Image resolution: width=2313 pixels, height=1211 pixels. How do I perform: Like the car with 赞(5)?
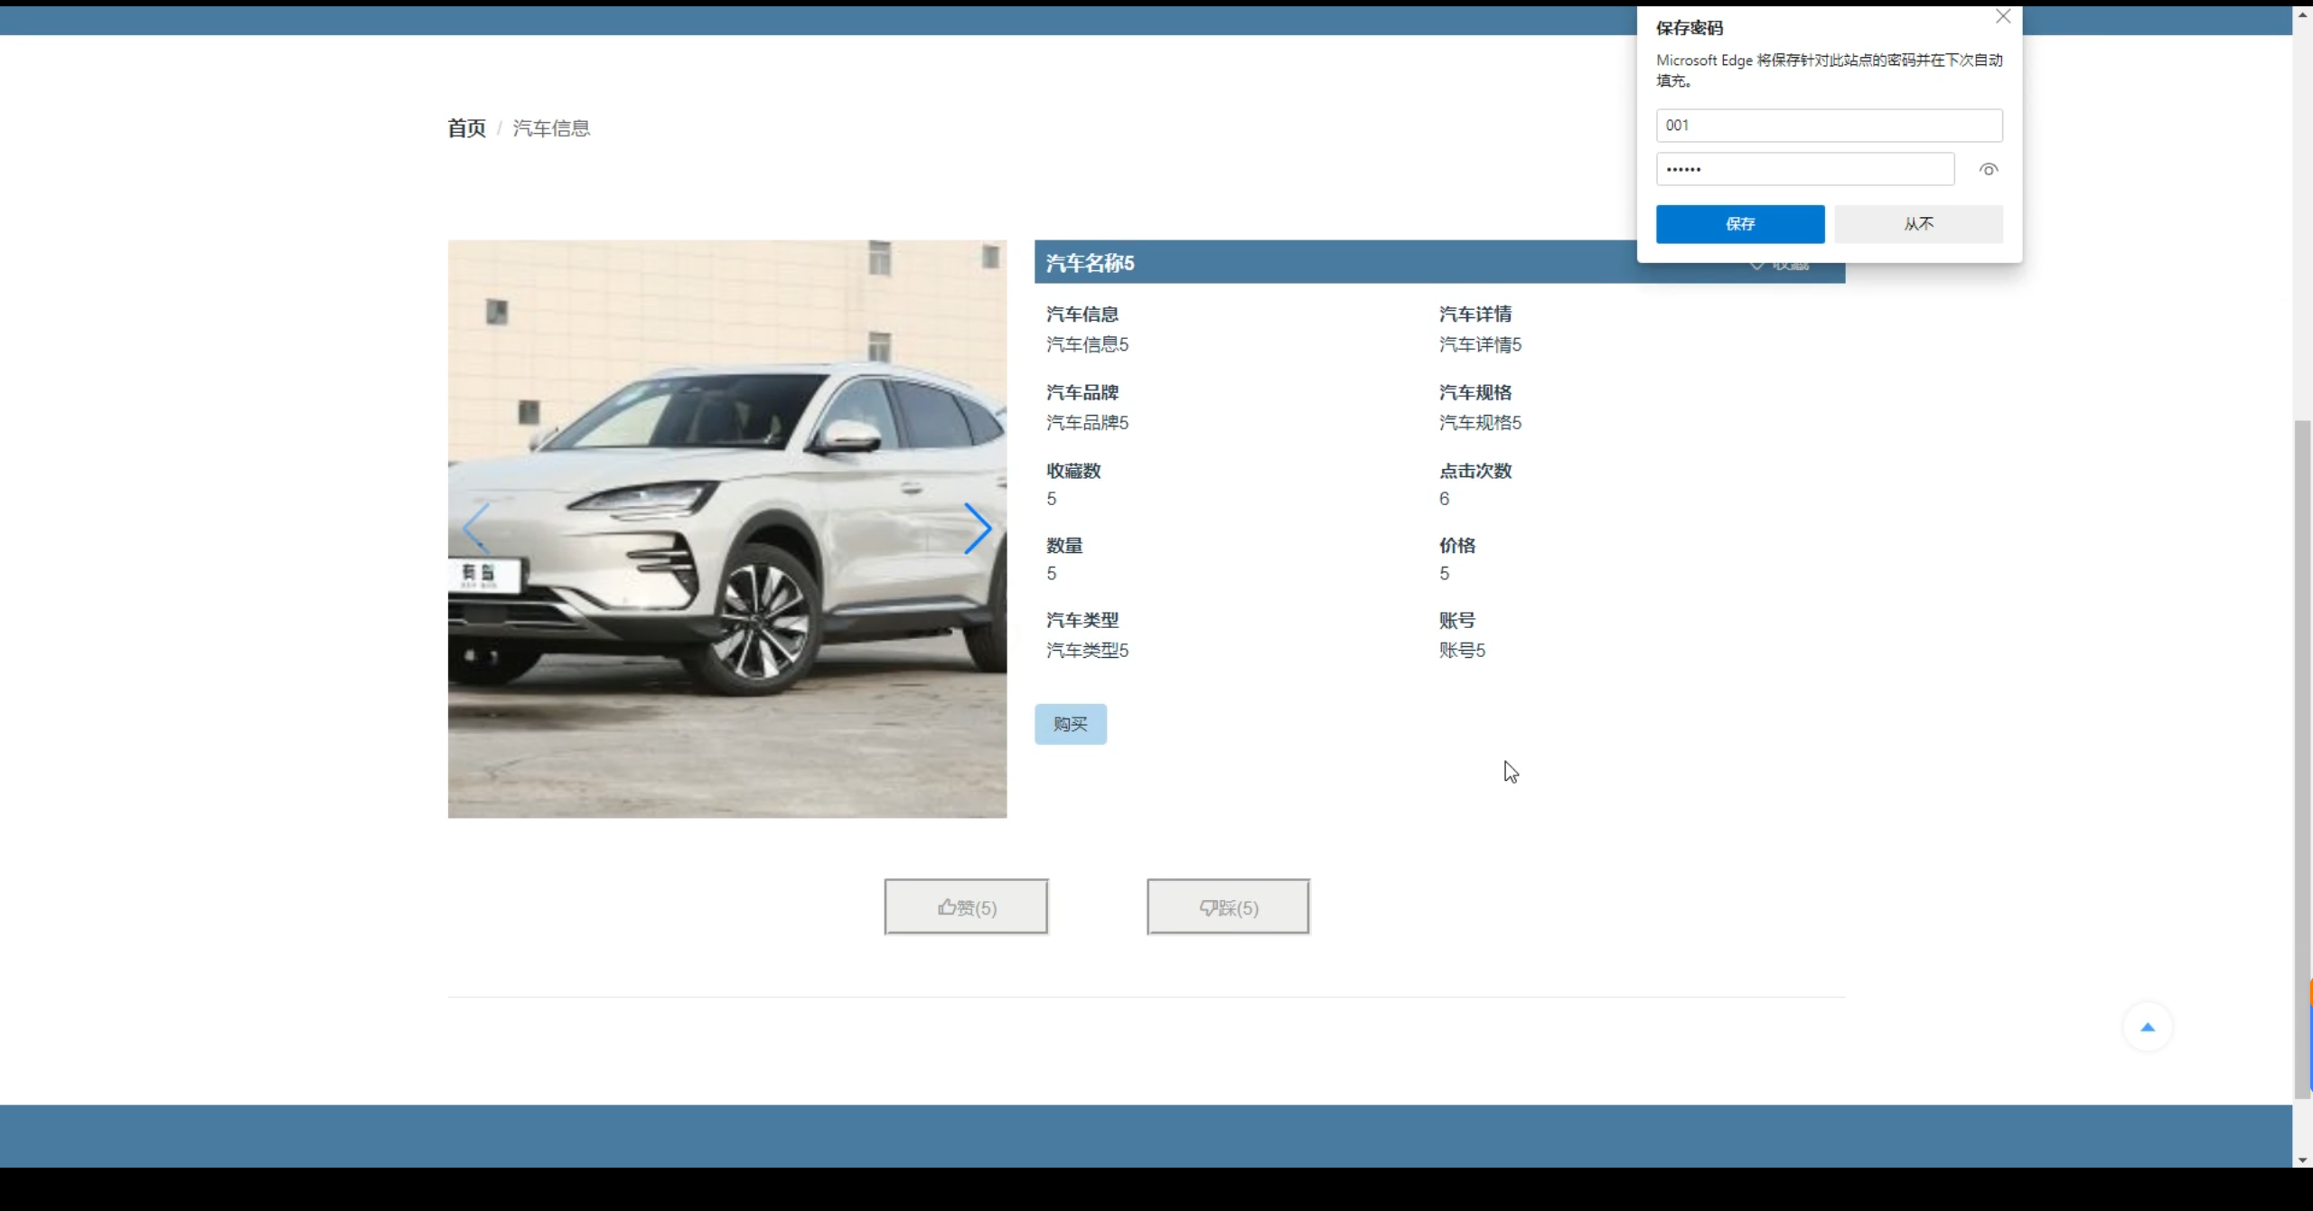click(x=965, y=907)
